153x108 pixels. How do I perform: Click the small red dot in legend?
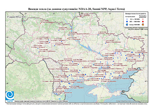point(143,19)
